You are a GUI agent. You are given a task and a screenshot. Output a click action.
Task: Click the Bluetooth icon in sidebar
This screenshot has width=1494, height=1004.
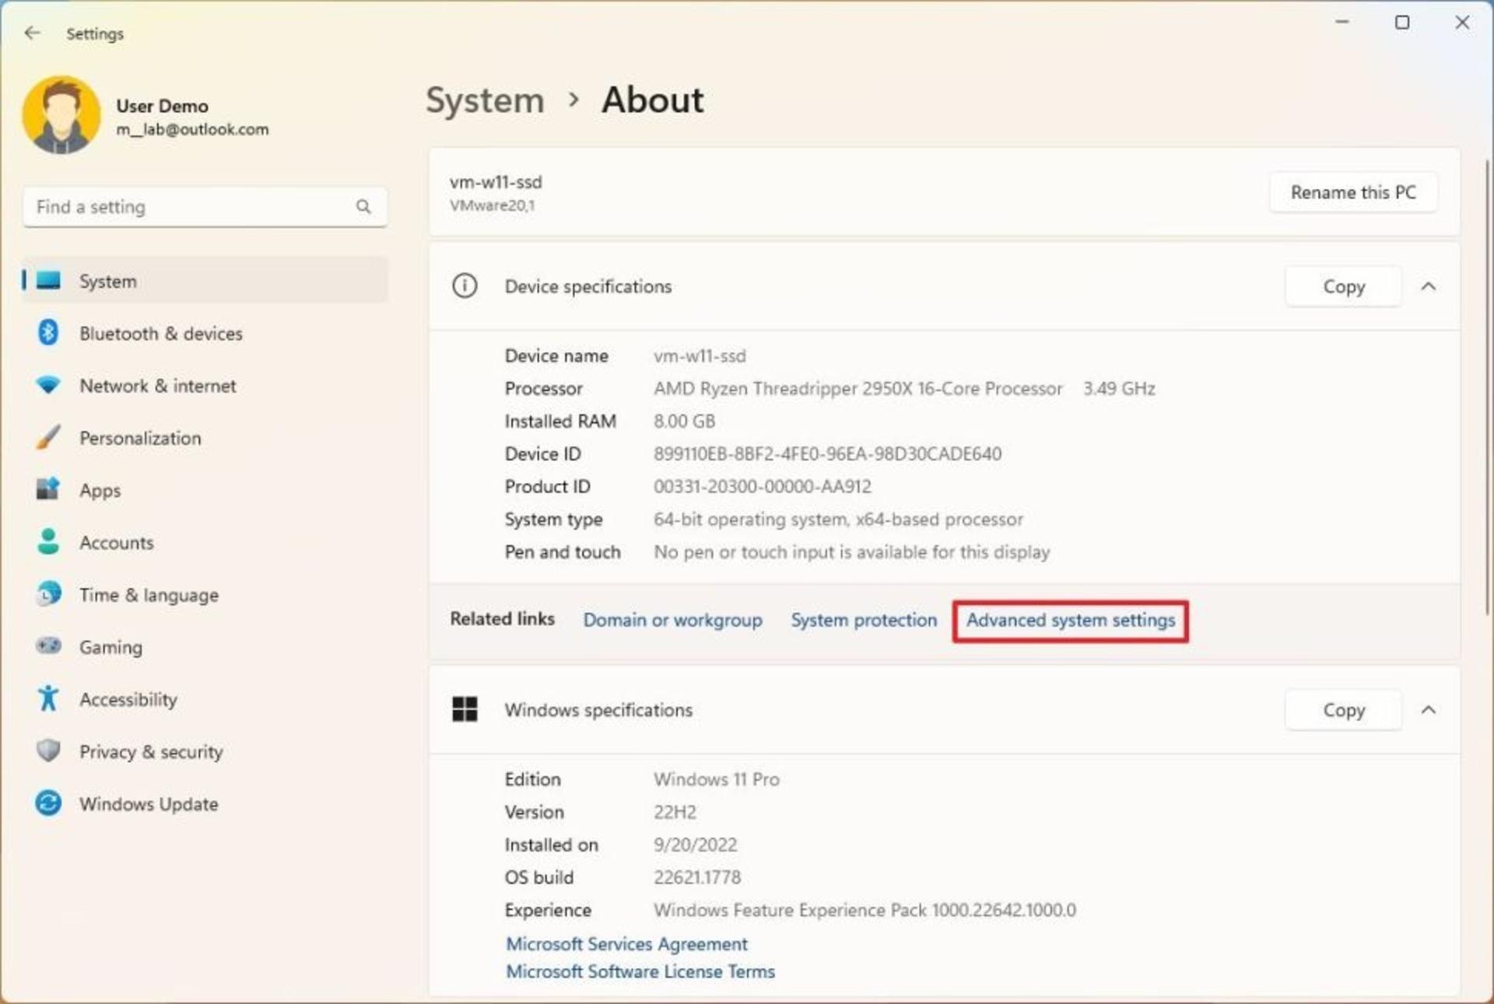coord(48,333)
